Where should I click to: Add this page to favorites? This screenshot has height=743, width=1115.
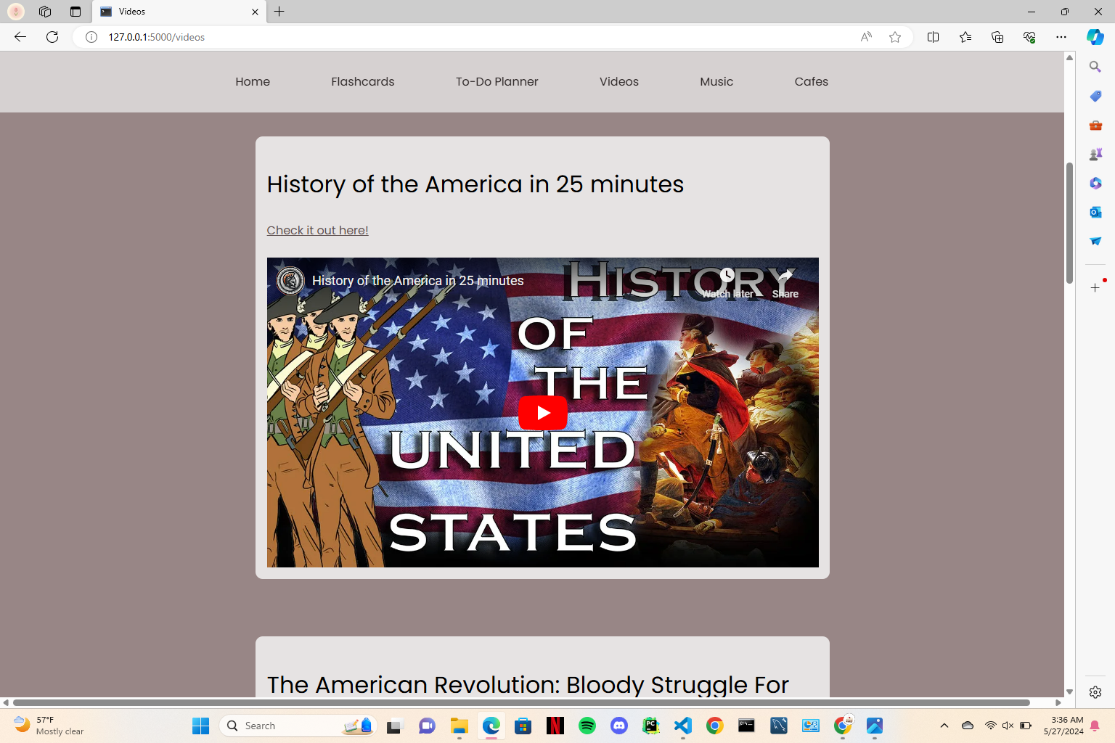[x=895, y=37]
